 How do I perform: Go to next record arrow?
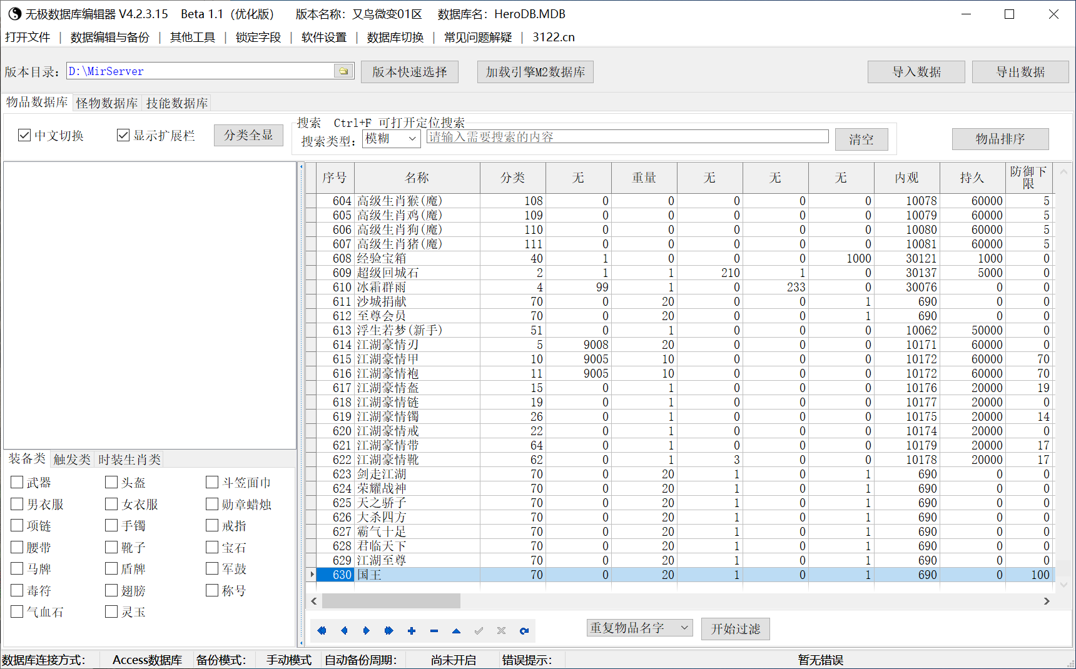coord(367,631)
